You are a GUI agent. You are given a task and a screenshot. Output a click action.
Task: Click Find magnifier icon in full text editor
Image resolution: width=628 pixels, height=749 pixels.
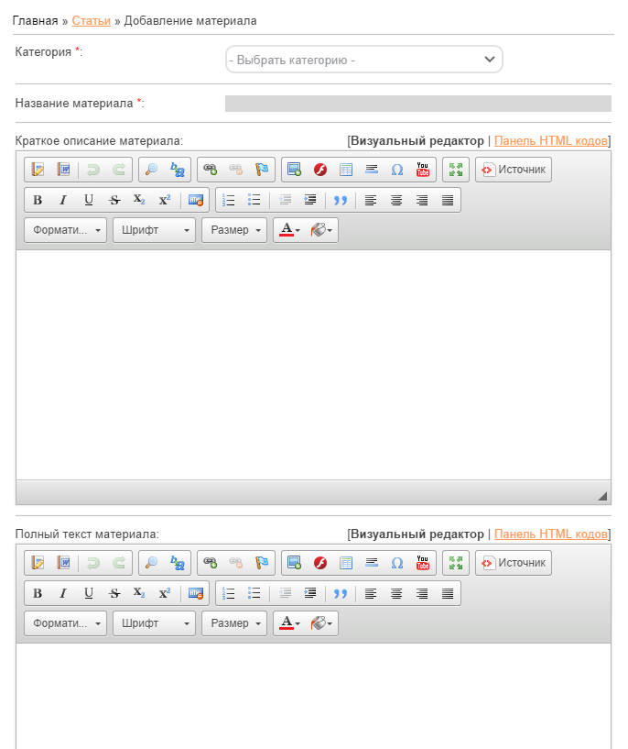(x=152, y=563)
